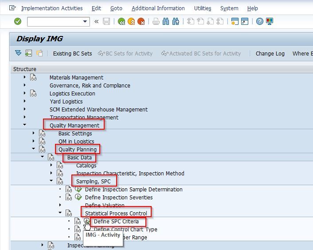
Task: Click the Print icon
Action: point(156,21)
